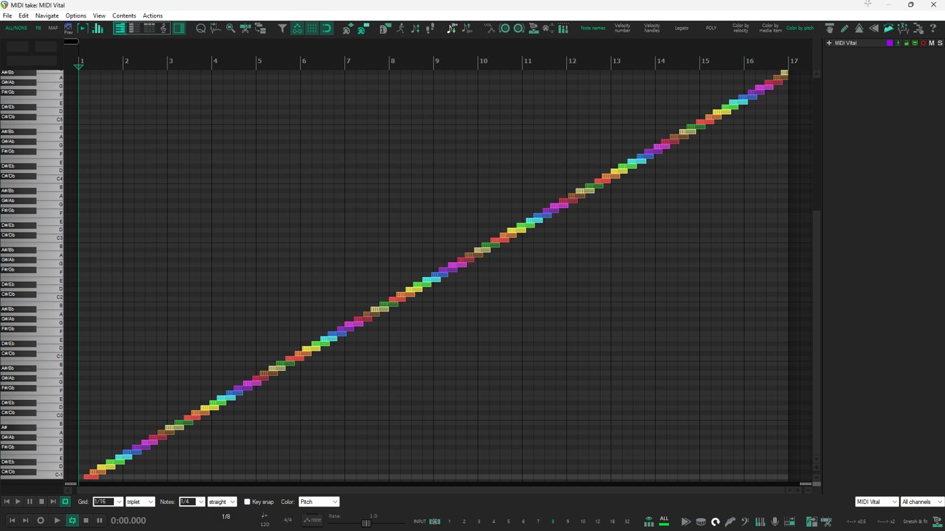The image size is (945, 531).
Task: Toggle Legato mode
Action: (682, 28)
